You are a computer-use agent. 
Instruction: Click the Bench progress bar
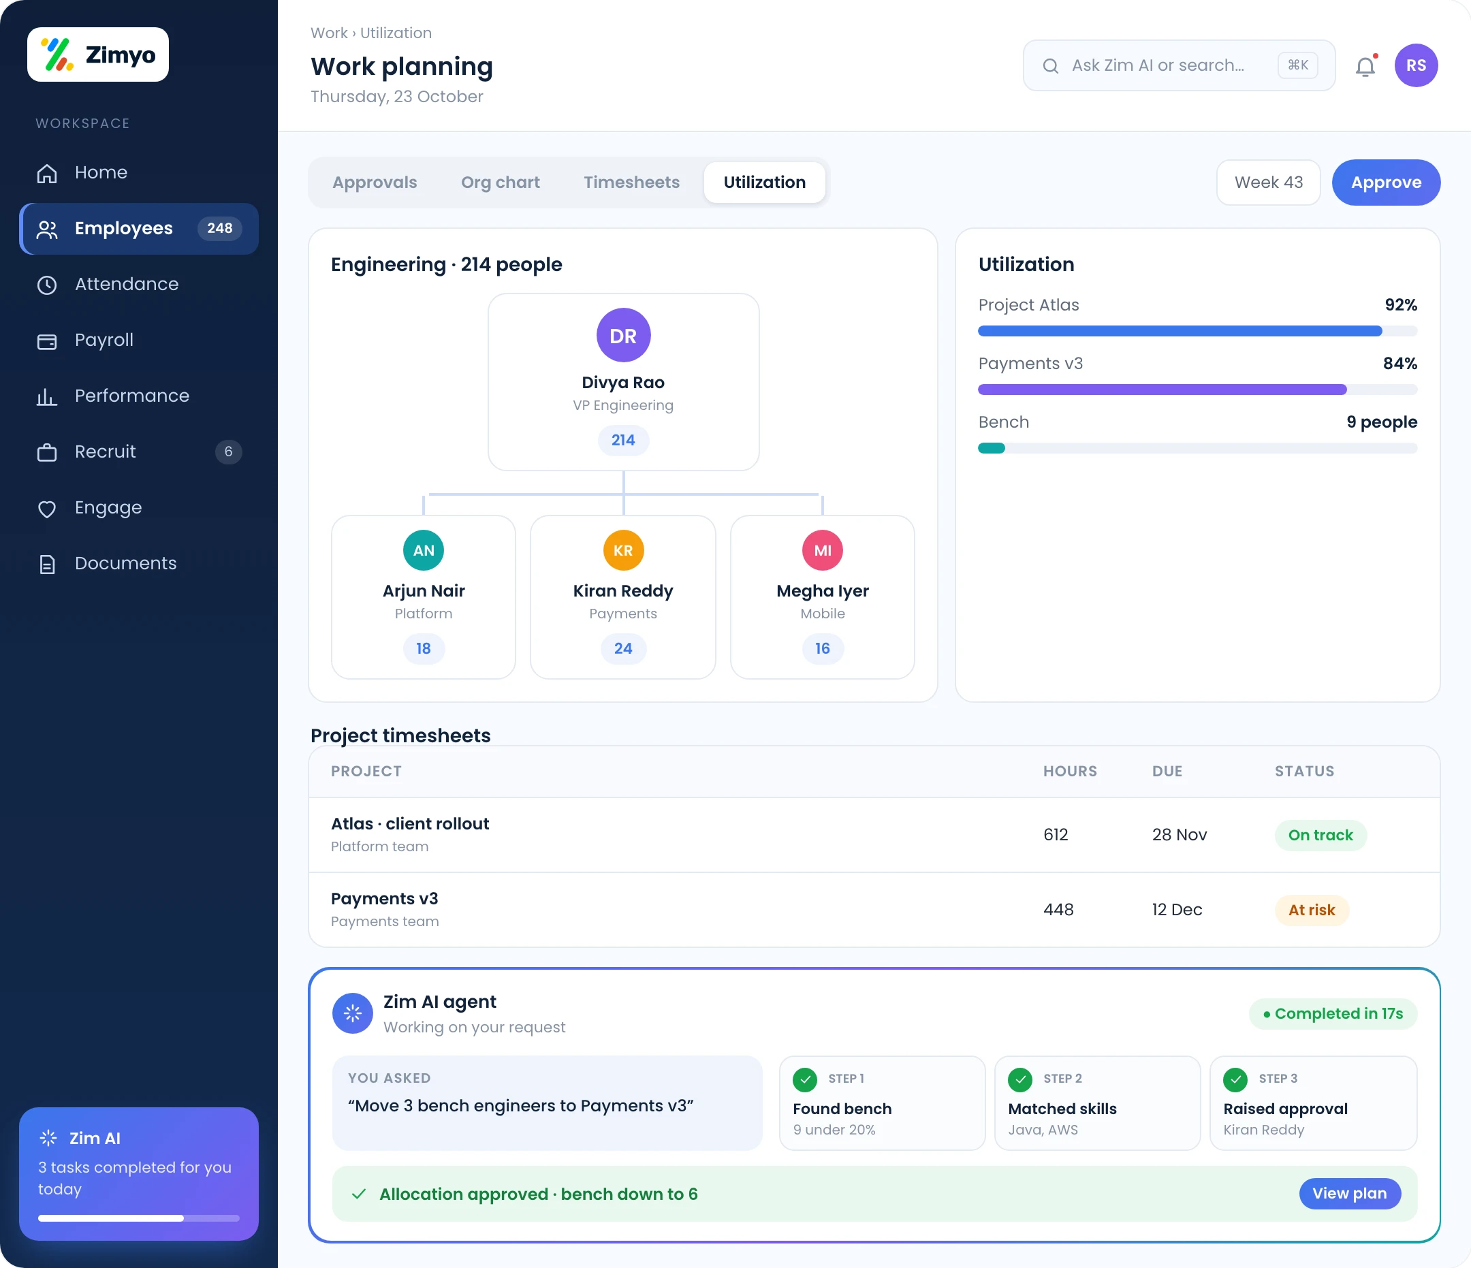point(1198,448)
